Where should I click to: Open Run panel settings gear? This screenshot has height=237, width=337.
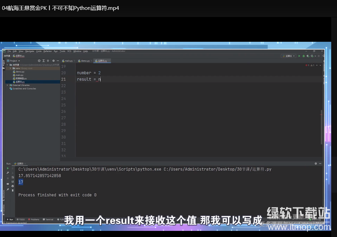click(316, 164)
